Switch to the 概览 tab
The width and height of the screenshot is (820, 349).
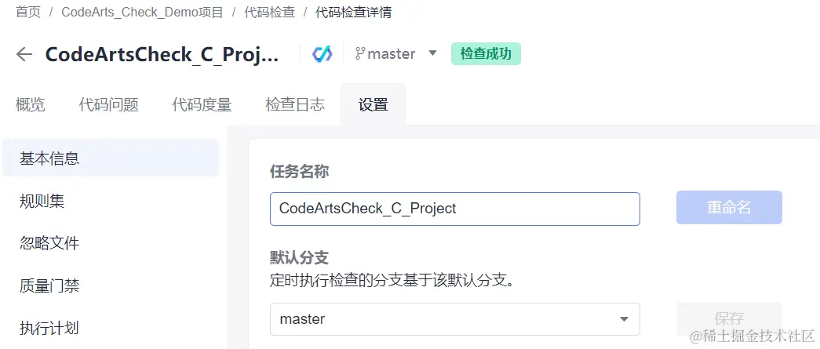click(x=31, y=104)
